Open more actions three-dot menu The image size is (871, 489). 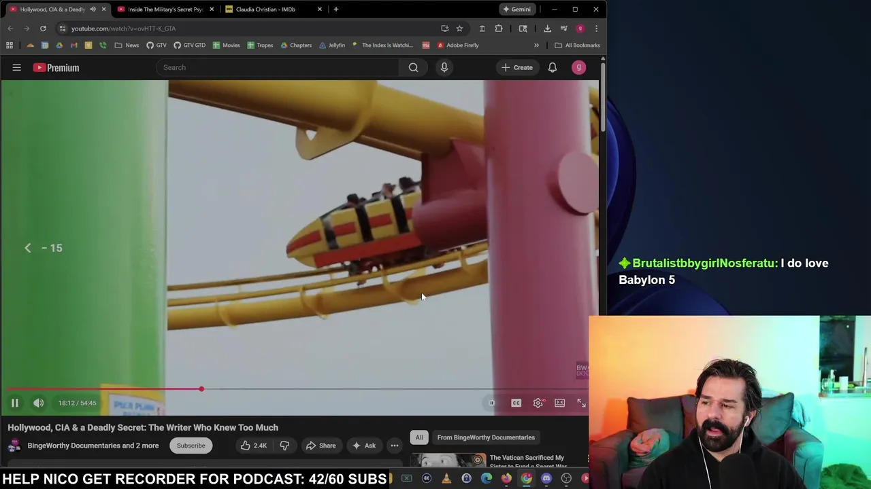[394, 446]
